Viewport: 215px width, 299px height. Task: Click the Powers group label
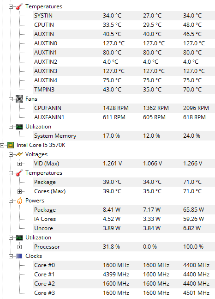tap(35, 201)
